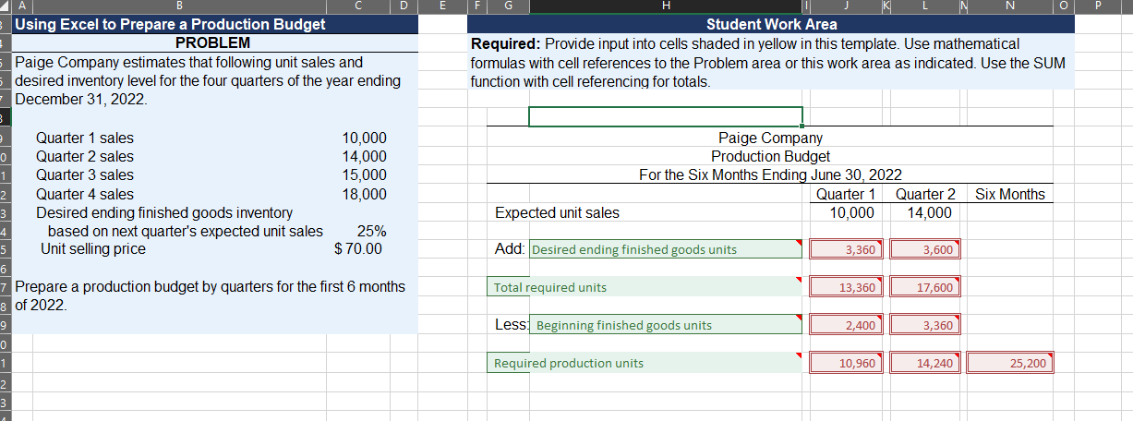
Task: Select column header G
Action: tap(507, 6)
